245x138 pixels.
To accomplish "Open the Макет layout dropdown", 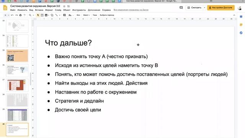I will (87, 15).
